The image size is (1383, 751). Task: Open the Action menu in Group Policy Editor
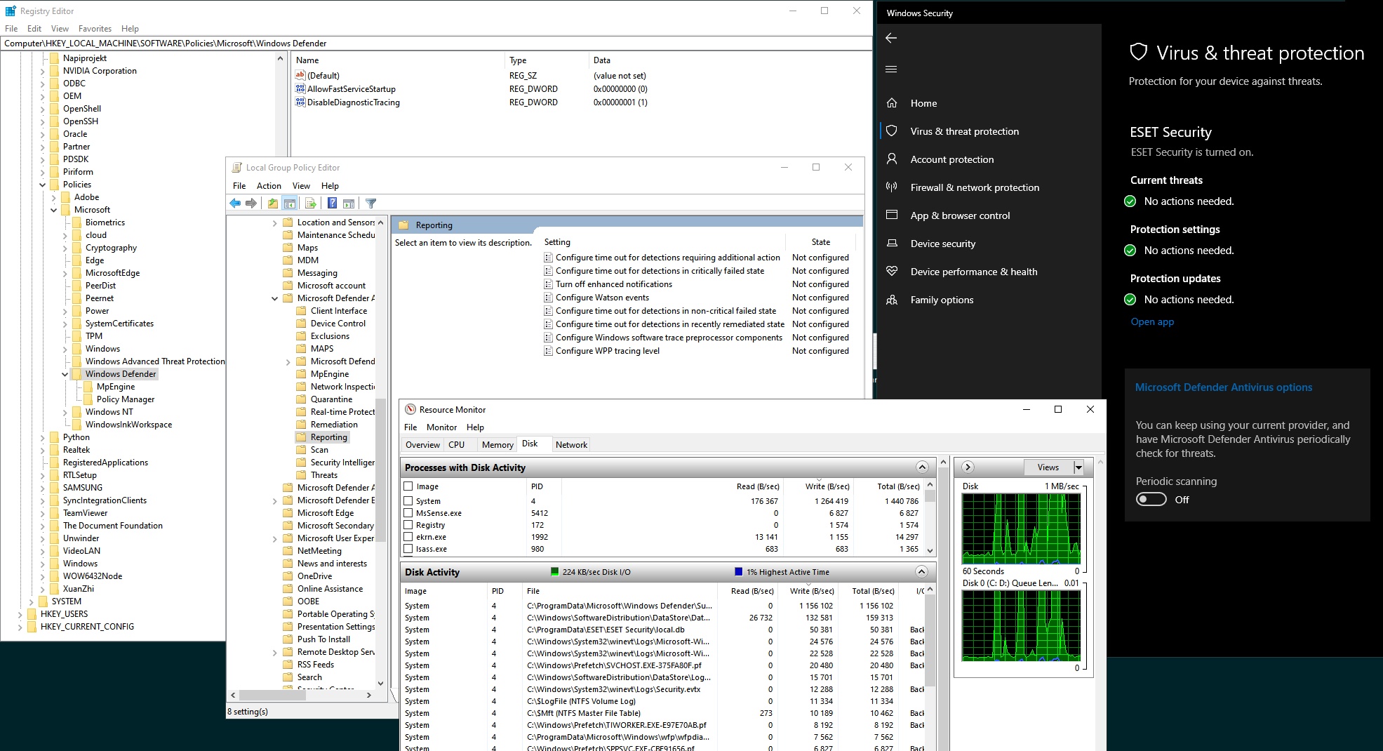(x=269, y=185)
